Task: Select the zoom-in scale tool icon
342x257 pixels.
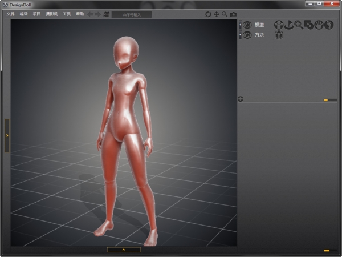Action: point(298,25)
